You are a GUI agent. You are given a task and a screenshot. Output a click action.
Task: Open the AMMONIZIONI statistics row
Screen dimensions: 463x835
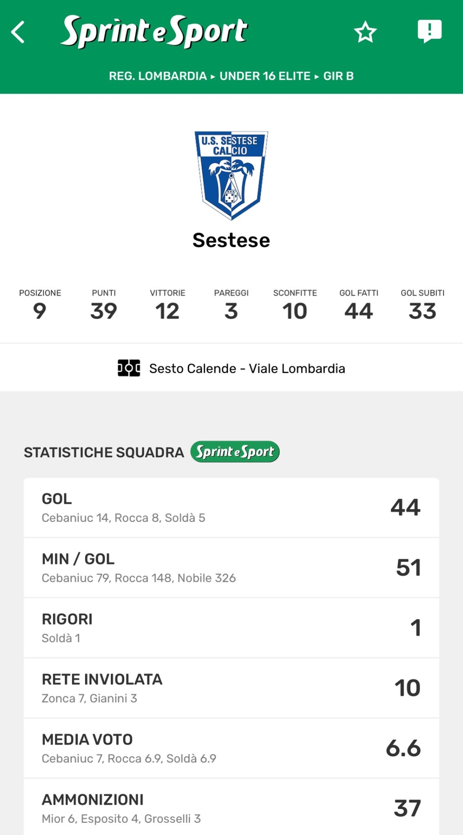pyautogui.click(x=231, y=808)
